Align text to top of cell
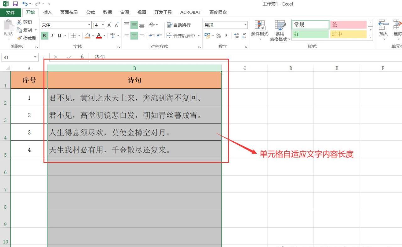The image size is (402, 247). [x=127, y=25]
